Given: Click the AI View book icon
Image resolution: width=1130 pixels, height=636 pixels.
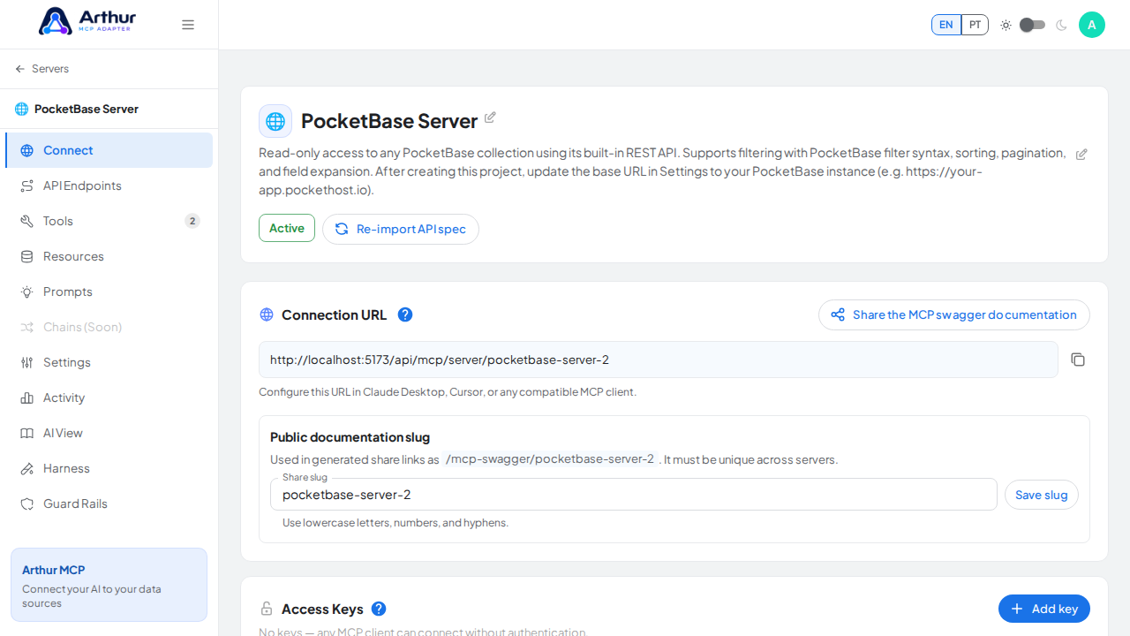Looking at the screenshot, I should tap(27, 433).
